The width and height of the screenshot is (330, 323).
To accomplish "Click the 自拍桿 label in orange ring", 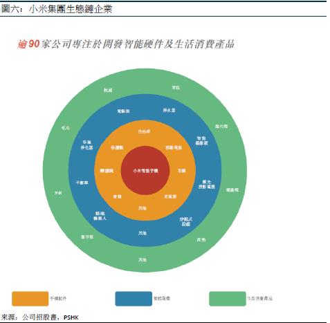I will click(x=144, y=131).
